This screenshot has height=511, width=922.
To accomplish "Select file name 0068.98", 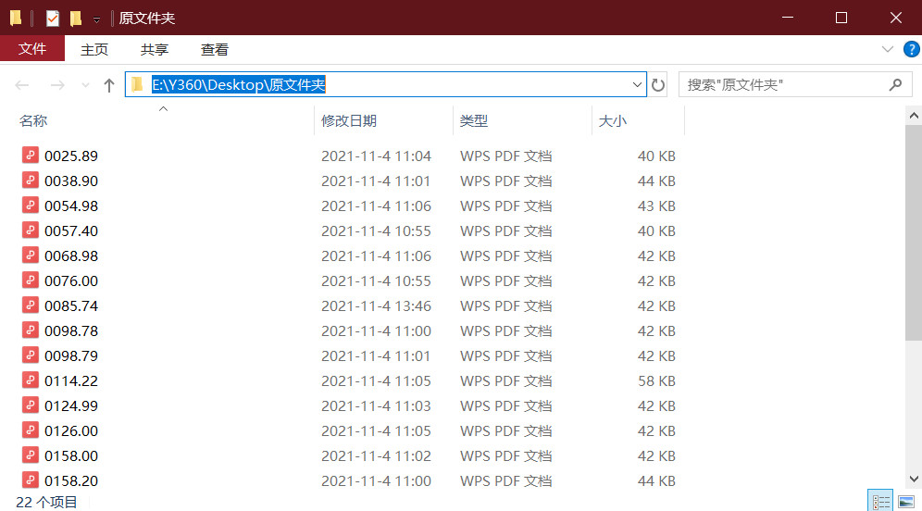I will pos(71,255).
